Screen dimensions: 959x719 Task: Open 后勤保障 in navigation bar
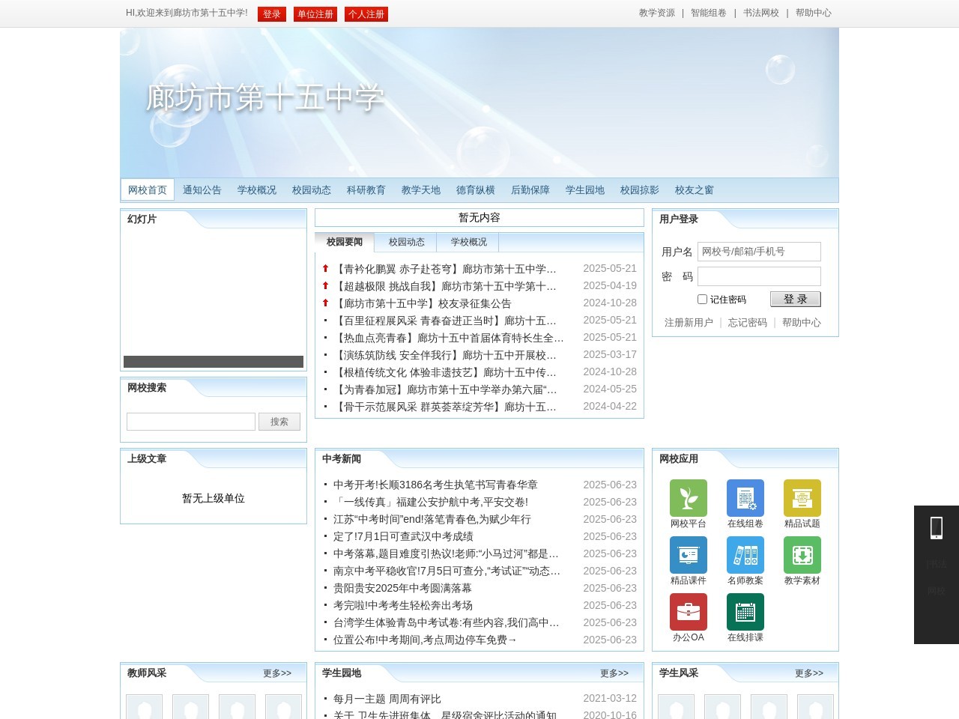pos(530,189)
